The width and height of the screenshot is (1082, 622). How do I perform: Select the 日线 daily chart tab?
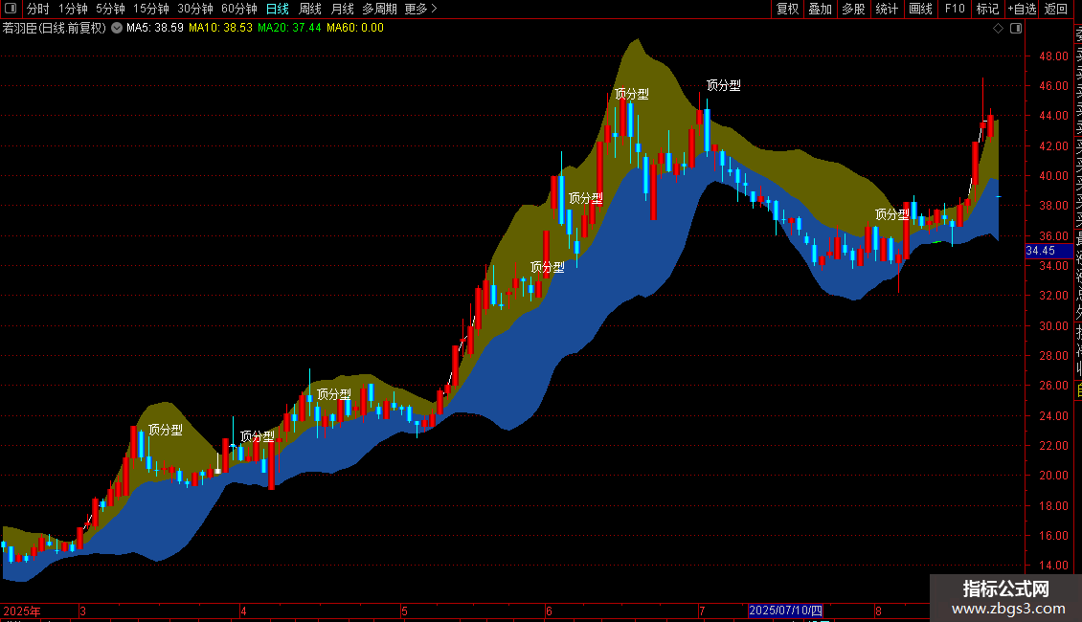tap(278, 9)
